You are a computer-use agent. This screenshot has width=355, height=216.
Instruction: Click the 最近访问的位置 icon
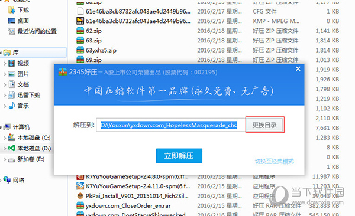[12, 31]
